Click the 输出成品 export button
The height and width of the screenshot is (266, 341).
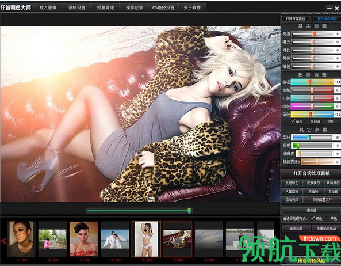pos(296,228)
